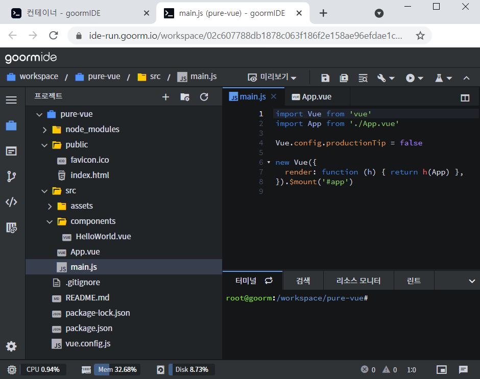Fold the code at line 6
The height and width of the screenshot is (379, 480).
tap(269, 162)
